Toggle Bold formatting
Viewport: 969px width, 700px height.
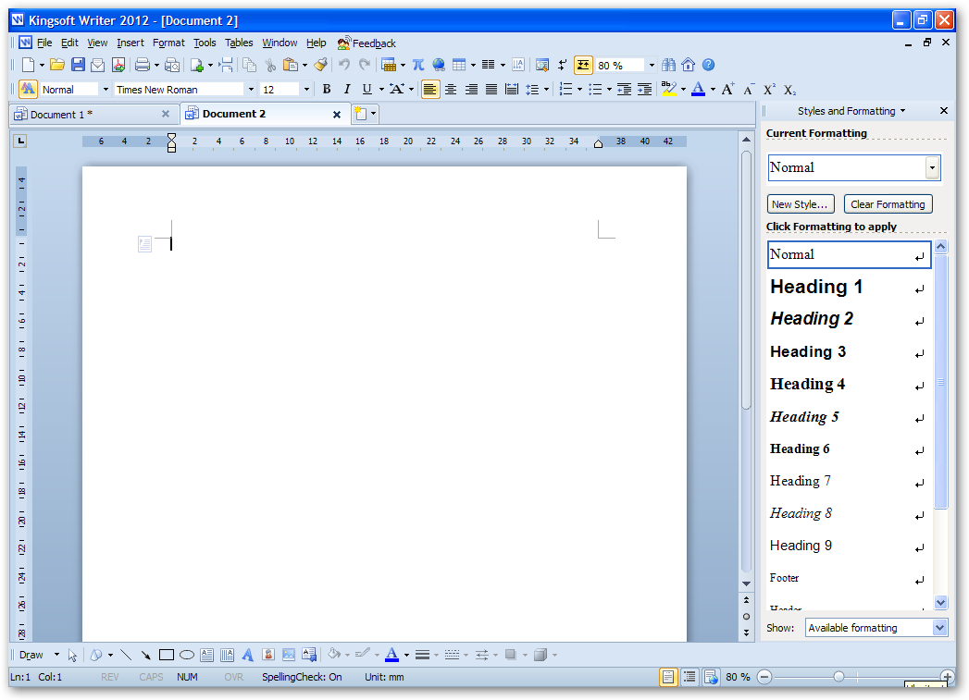point(327,89)
